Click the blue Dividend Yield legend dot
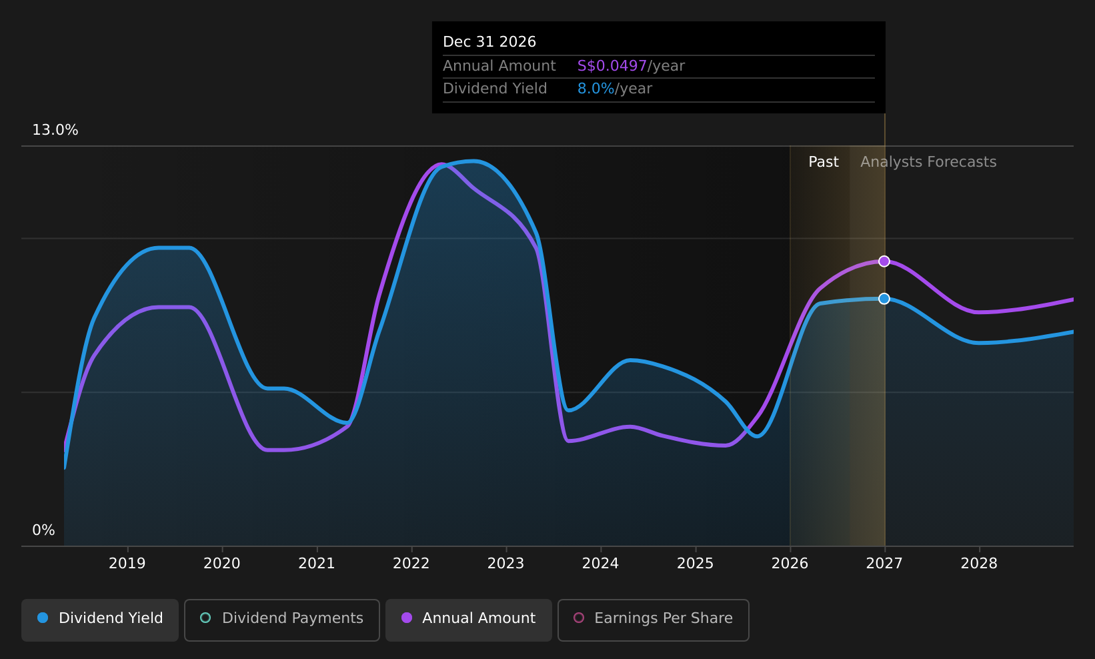The width and height of the screenshot is (1095, 659). click(x=43, y=618)
